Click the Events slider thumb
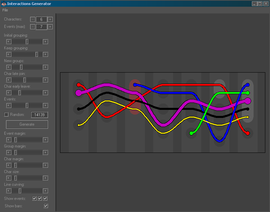The image size is (270, 212). 27,105
